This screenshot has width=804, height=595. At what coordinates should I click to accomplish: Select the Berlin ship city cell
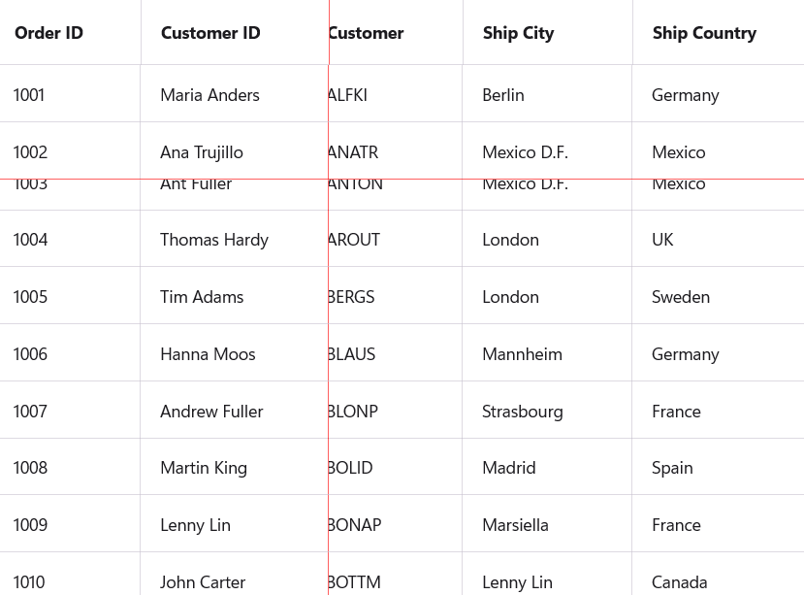(503, 95)
